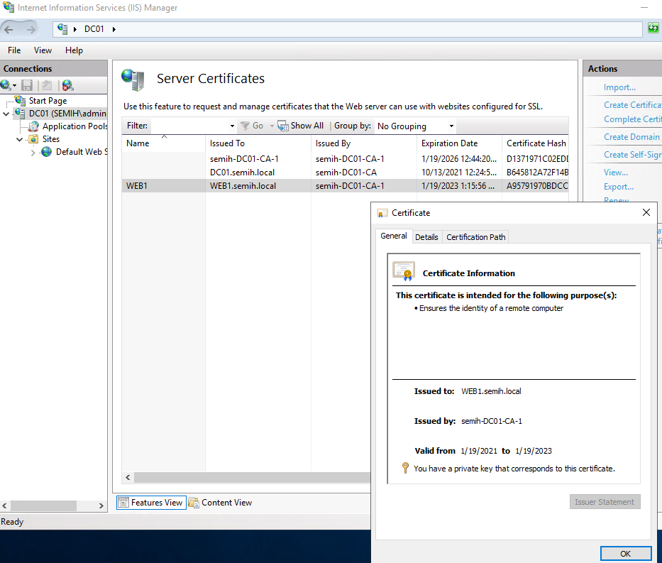Open the Filter dropdown arrow

tap(232, 126)
